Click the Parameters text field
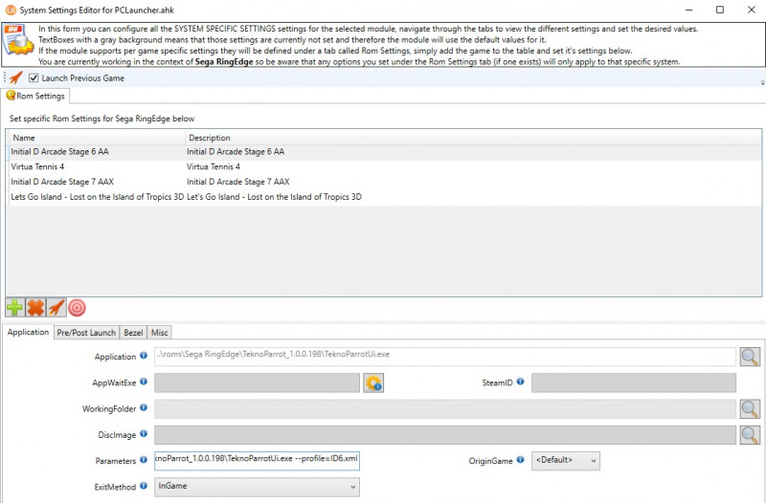This screenshot has width=766, height=503. (257, 461)
